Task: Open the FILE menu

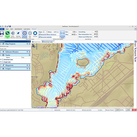Action: 2,29
